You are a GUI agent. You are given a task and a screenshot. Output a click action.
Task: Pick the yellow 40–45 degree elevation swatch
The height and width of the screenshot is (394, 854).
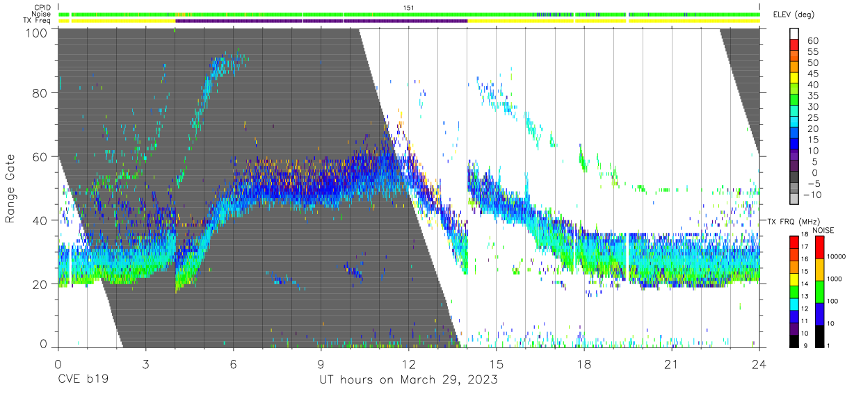click(793, 79)
